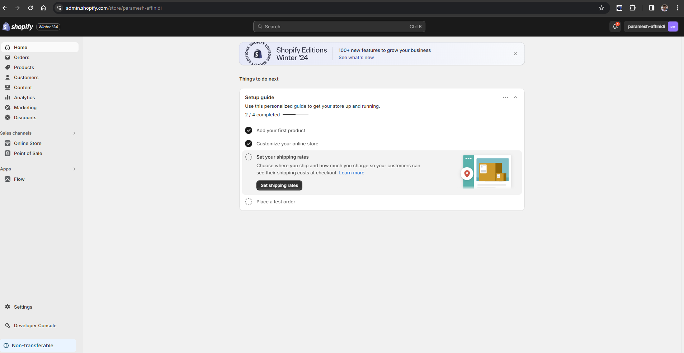This screenshot has height=353, width=684.
Task: Click the Products tag icon
Action: point(8,67)
